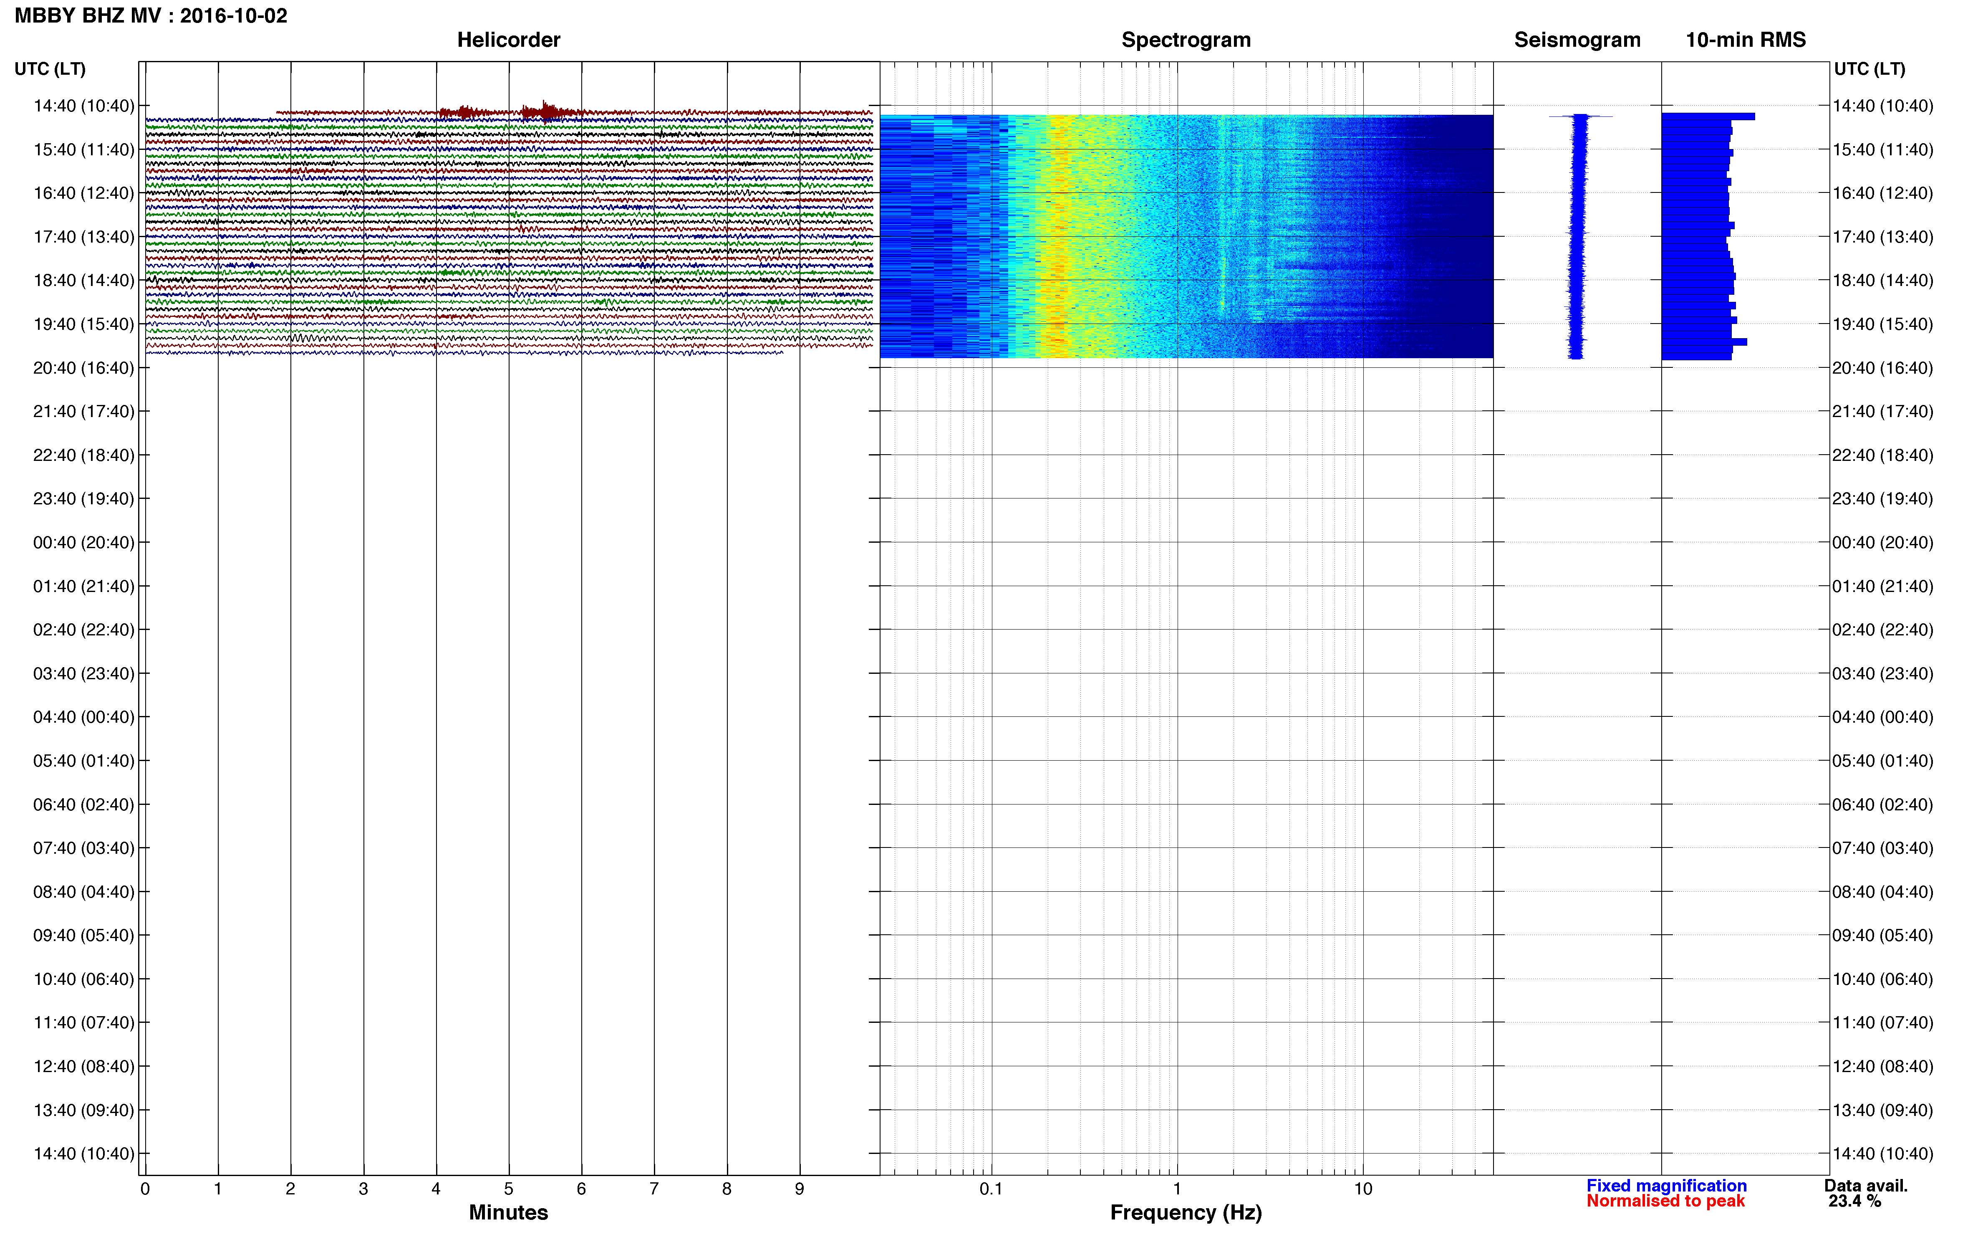1978x1237 pixels.
Task: Click the '1' frequency tick label
Action: pos(1177,1189)
